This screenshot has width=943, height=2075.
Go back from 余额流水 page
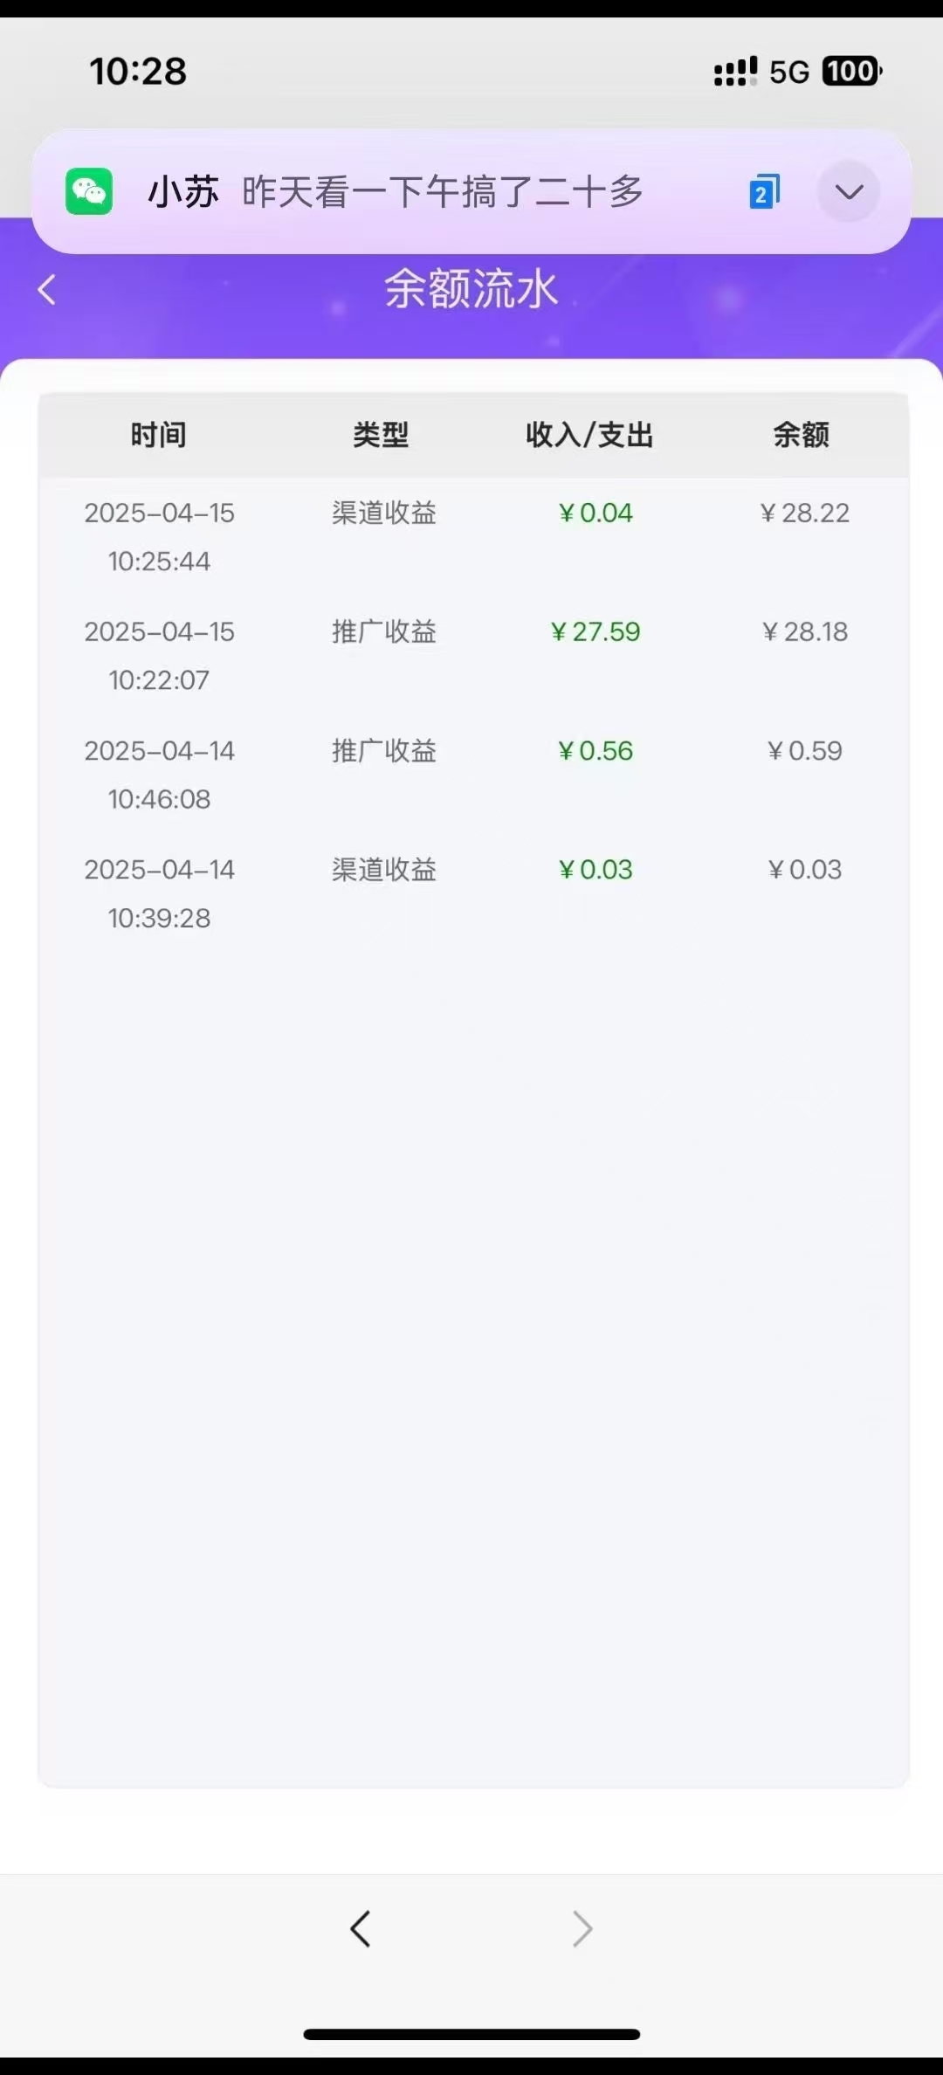point(47,290)
